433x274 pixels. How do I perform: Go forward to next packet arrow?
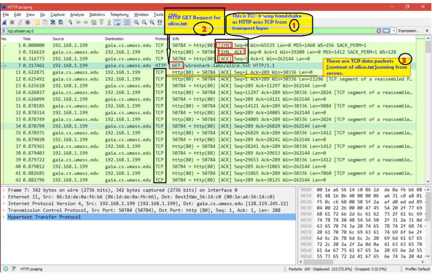coord(86,22)
